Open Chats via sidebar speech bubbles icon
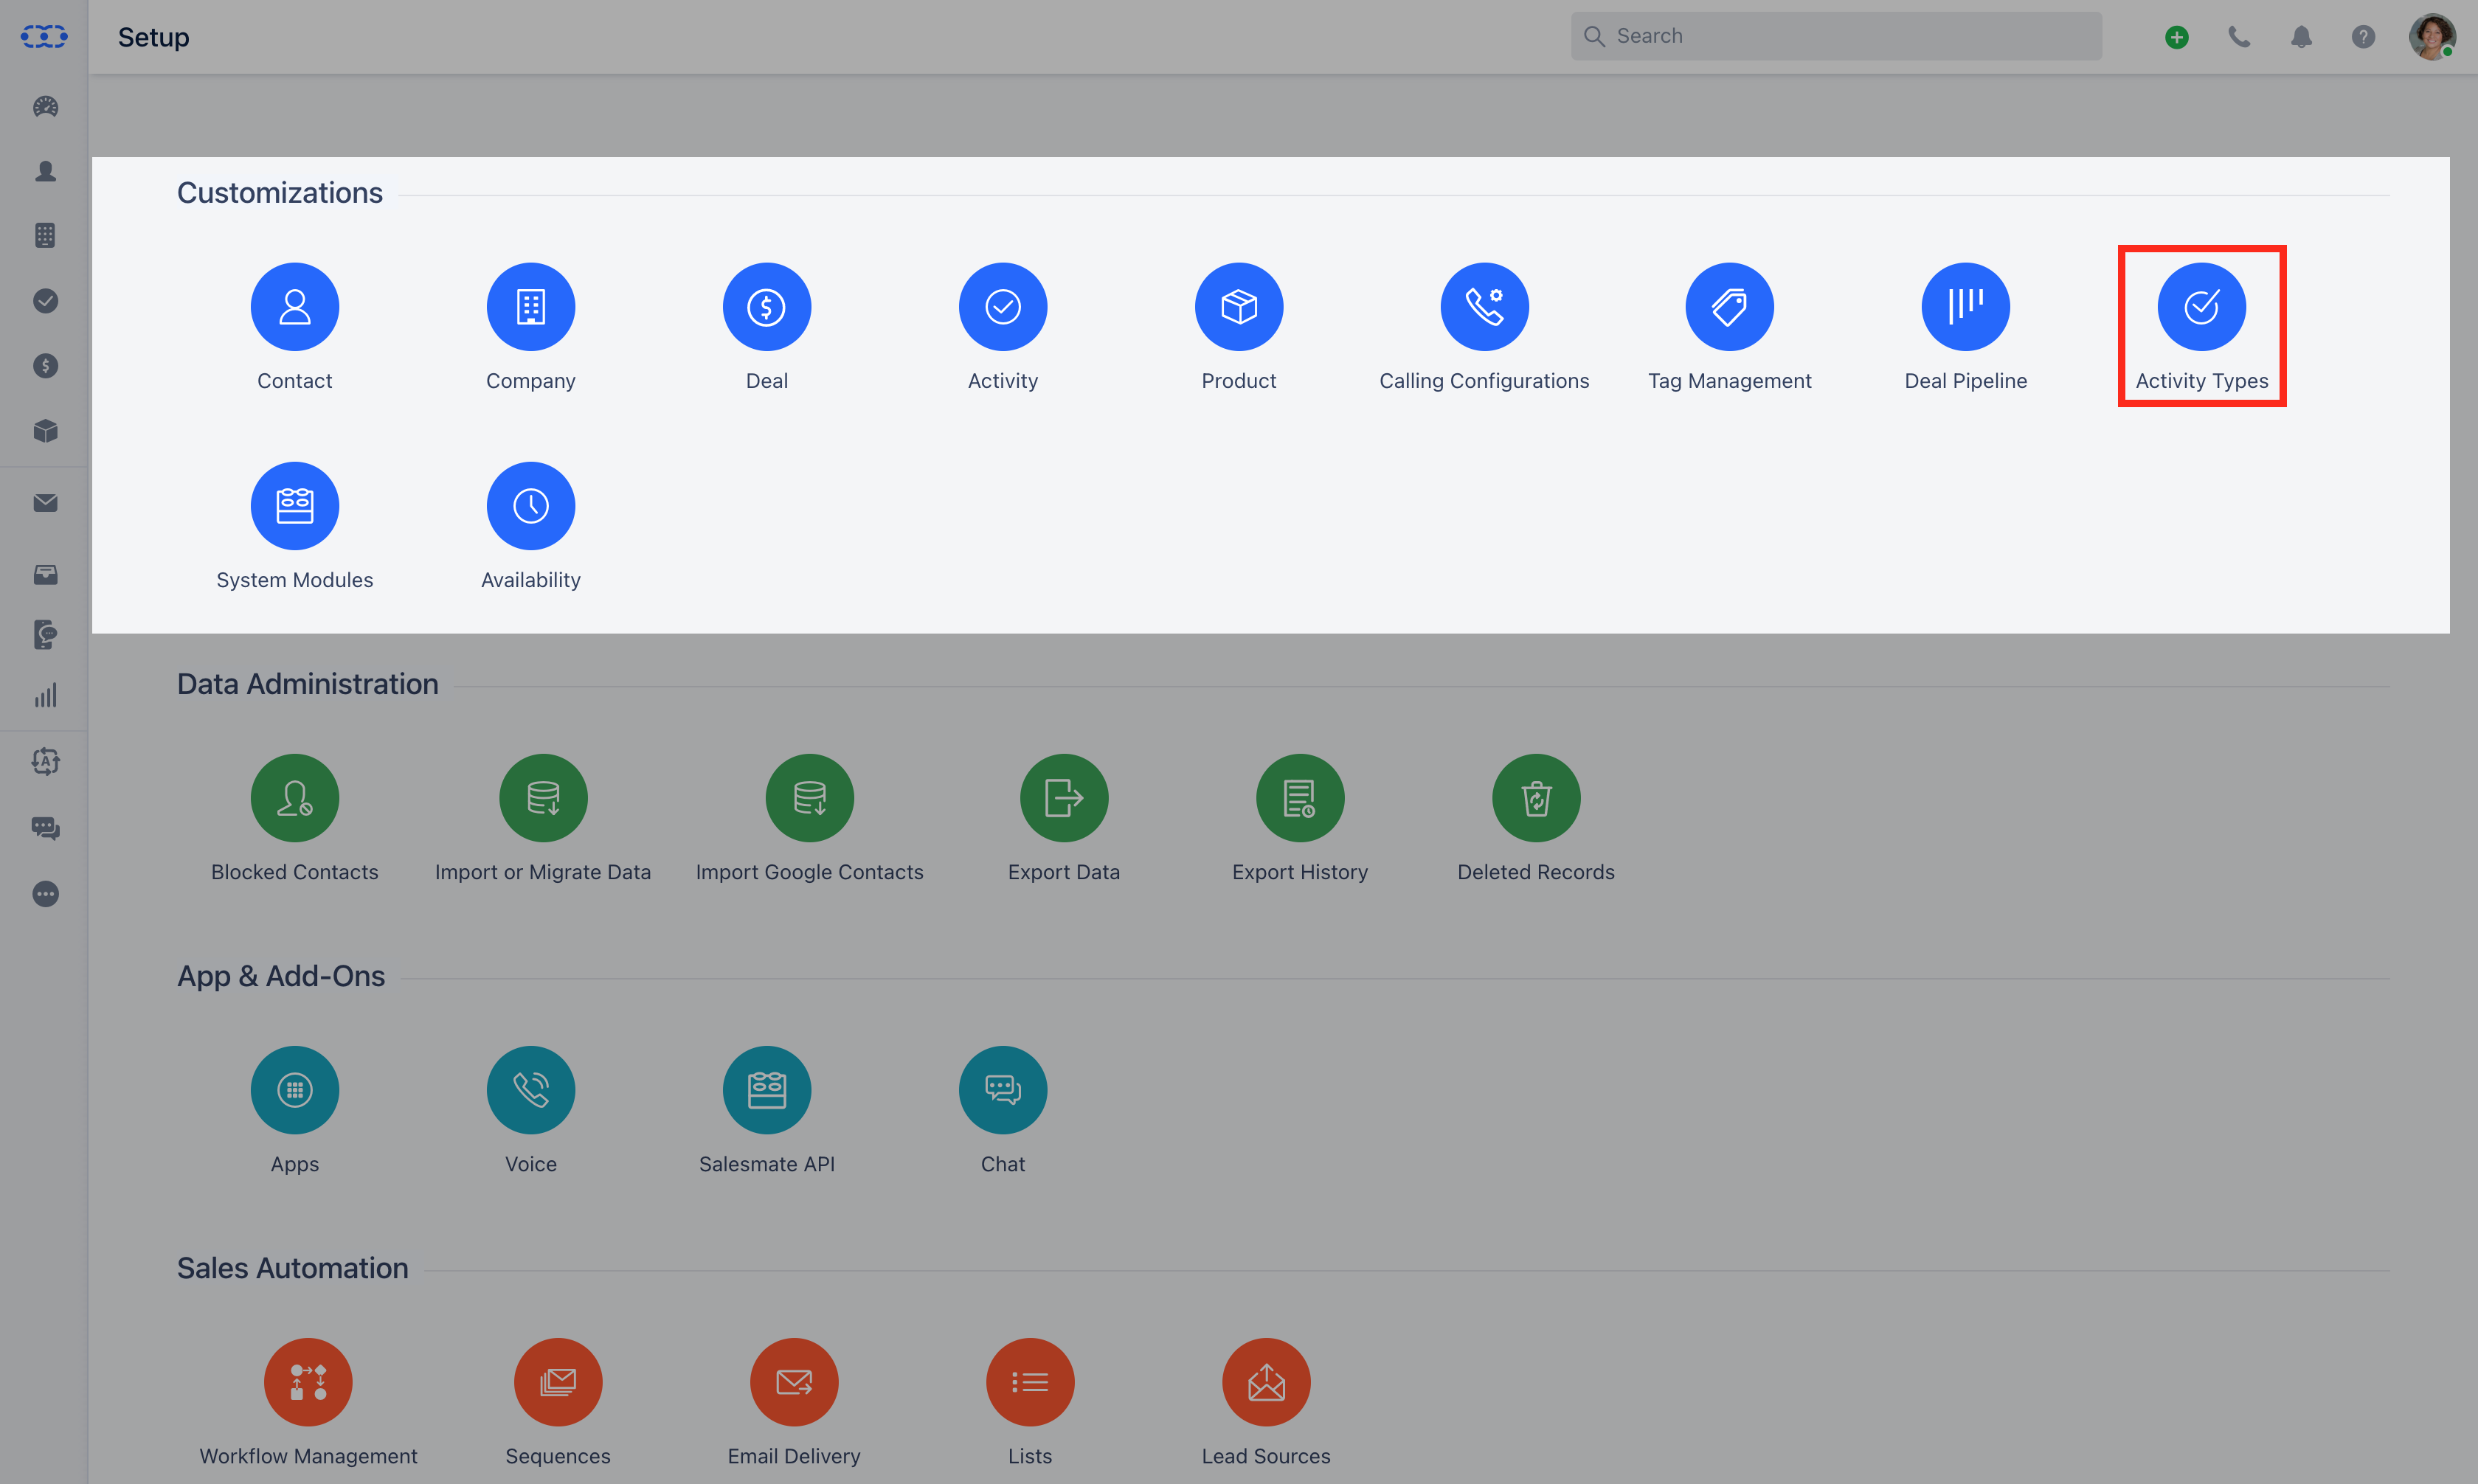Image resolution: width=2478 pixels, height=1484 pixels. pos(45,828)
